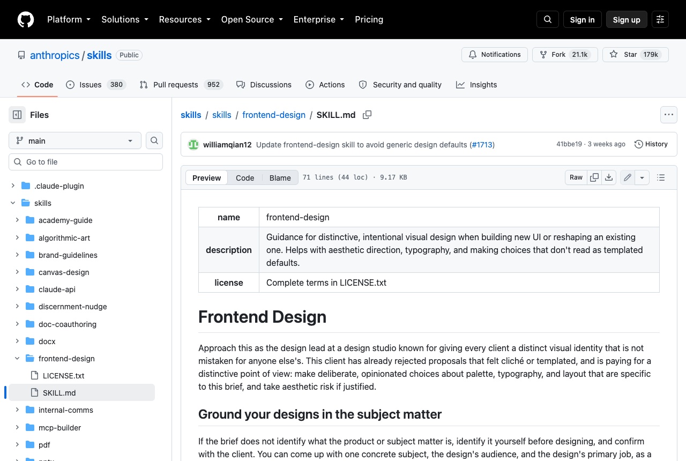
Task: Edit this file with pencil icon
Action: point(628,177)
